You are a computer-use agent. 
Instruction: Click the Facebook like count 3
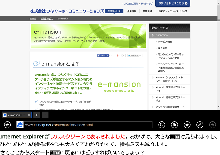click(x=112, y=56)
